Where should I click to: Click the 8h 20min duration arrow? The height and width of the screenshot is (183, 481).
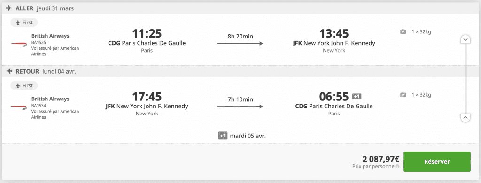click(x=240, y=44)
